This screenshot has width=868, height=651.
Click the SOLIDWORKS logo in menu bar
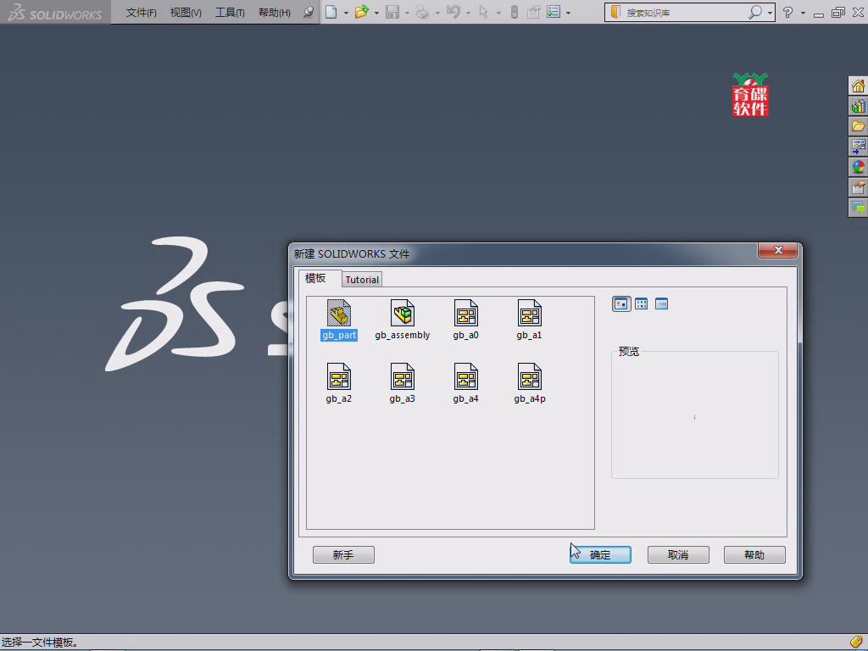(55, 12)
